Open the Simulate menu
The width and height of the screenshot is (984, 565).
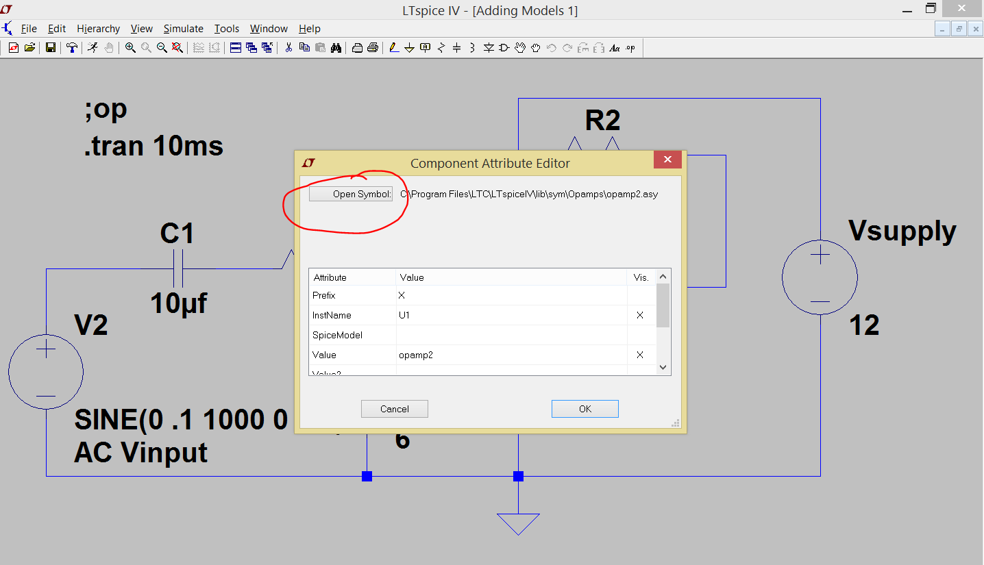click(184, 29)
